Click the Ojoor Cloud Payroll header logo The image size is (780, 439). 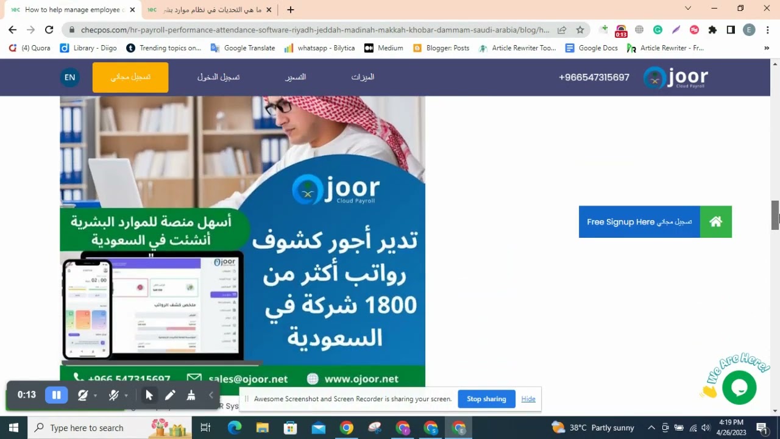pyautogui.click(x=676, y=77)
